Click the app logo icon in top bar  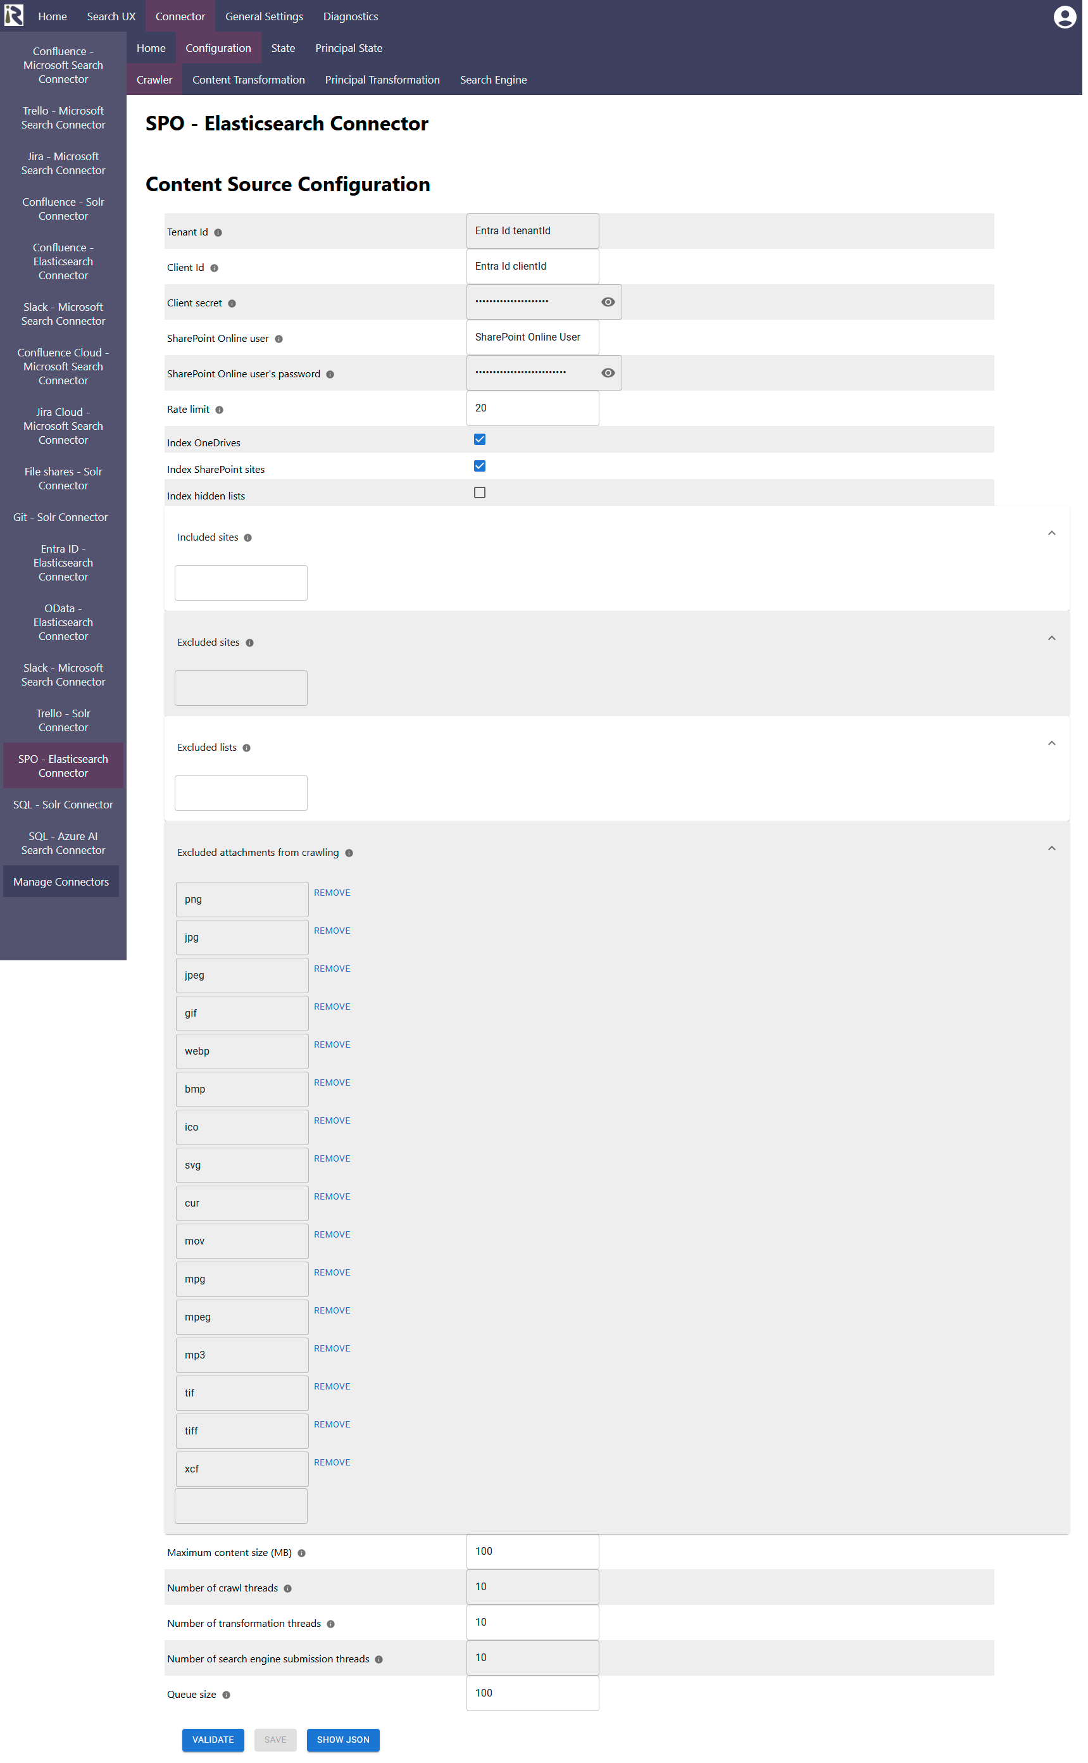tap(14, 16)
